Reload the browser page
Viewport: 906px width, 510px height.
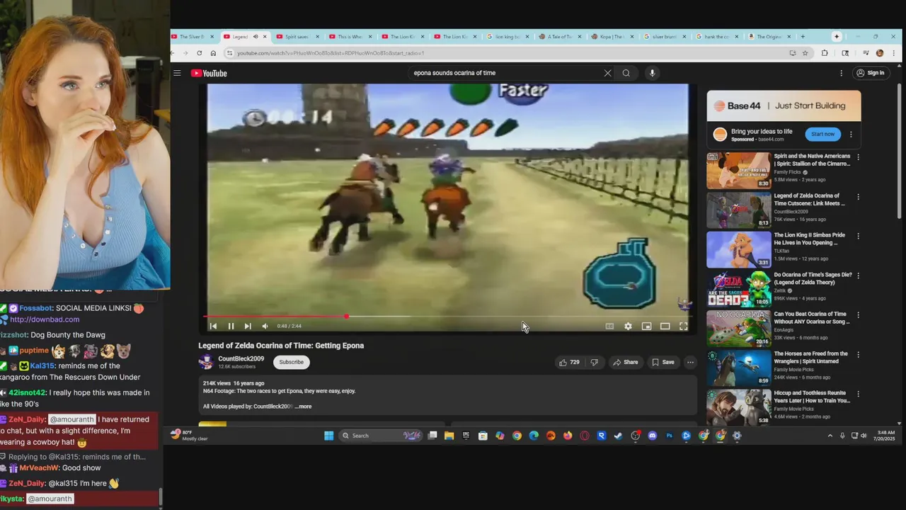pos(200,53)
